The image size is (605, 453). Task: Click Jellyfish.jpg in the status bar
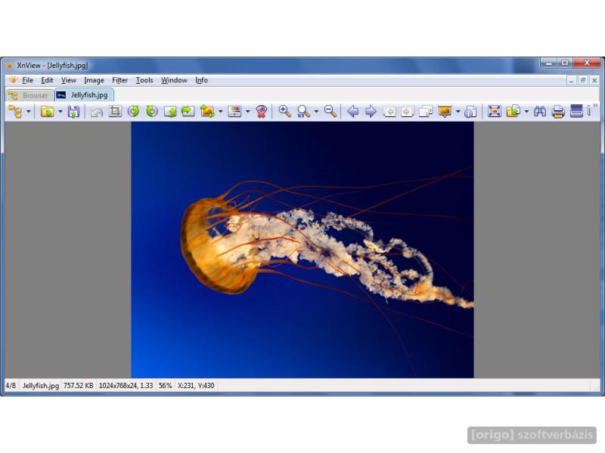pyautogui.click(x=41, y=386)
